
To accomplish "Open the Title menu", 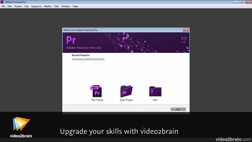I will tap(56, 6).
